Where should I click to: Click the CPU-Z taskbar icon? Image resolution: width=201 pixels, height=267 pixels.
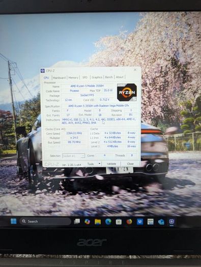point(171,222)
